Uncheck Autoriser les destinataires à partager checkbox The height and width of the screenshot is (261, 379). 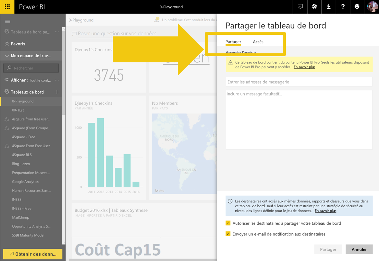pyautogui.click(x=228, y=223)
